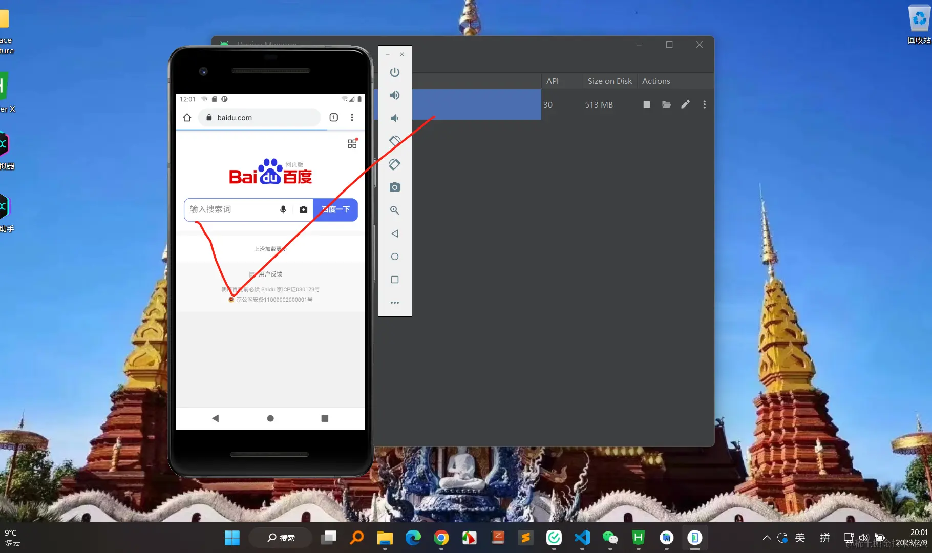932x553 pixels.
Task: Show the device on disk folder icon
Action: (x=666, y=104)
